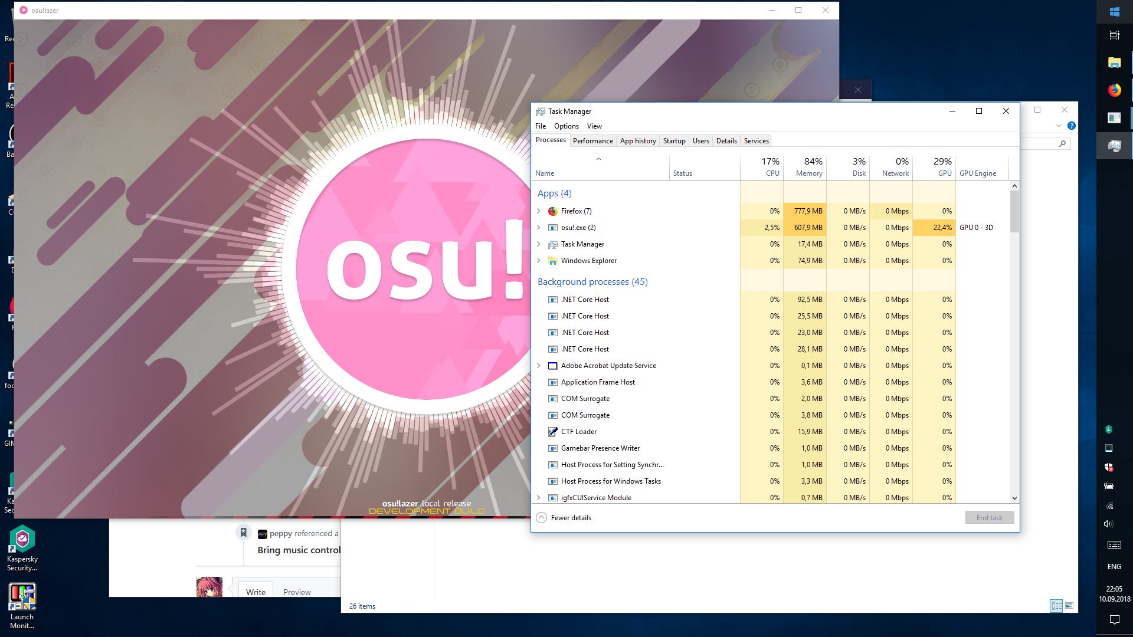Click the commenter avatar thumbnail

pyautogui.click(x=209, y=587)
